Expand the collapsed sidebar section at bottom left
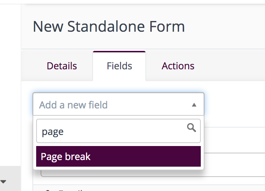 coord(10,178)
